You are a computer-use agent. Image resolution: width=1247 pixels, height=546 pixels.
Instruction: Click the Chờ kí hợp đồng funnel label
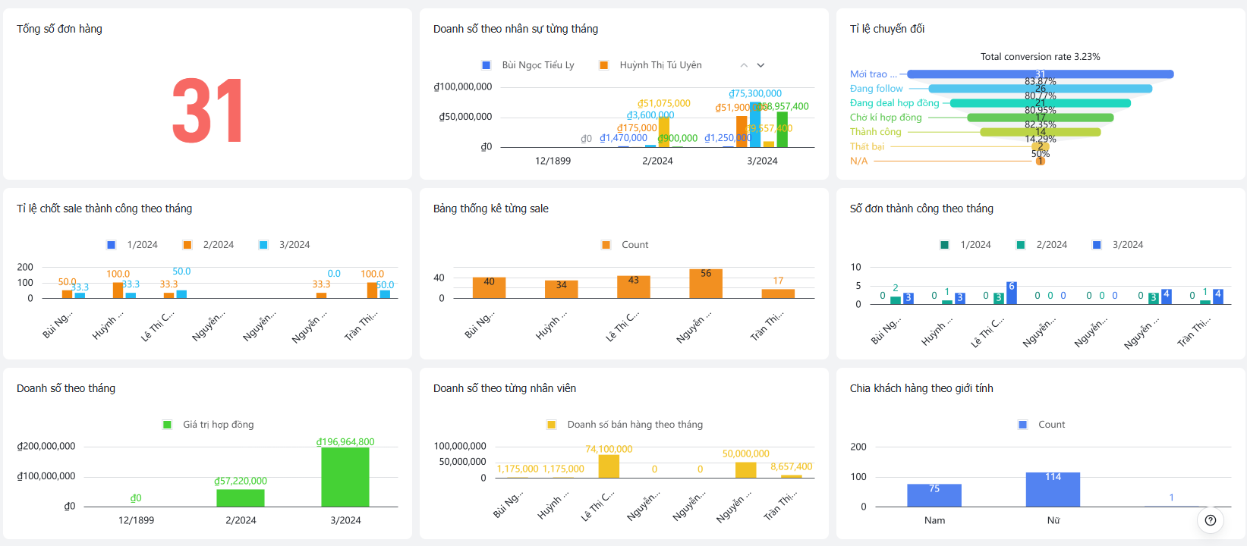[x=886, y=118]
